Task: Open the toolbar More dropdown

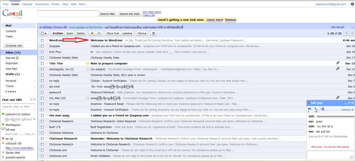Action: click(x=142, y=33)
